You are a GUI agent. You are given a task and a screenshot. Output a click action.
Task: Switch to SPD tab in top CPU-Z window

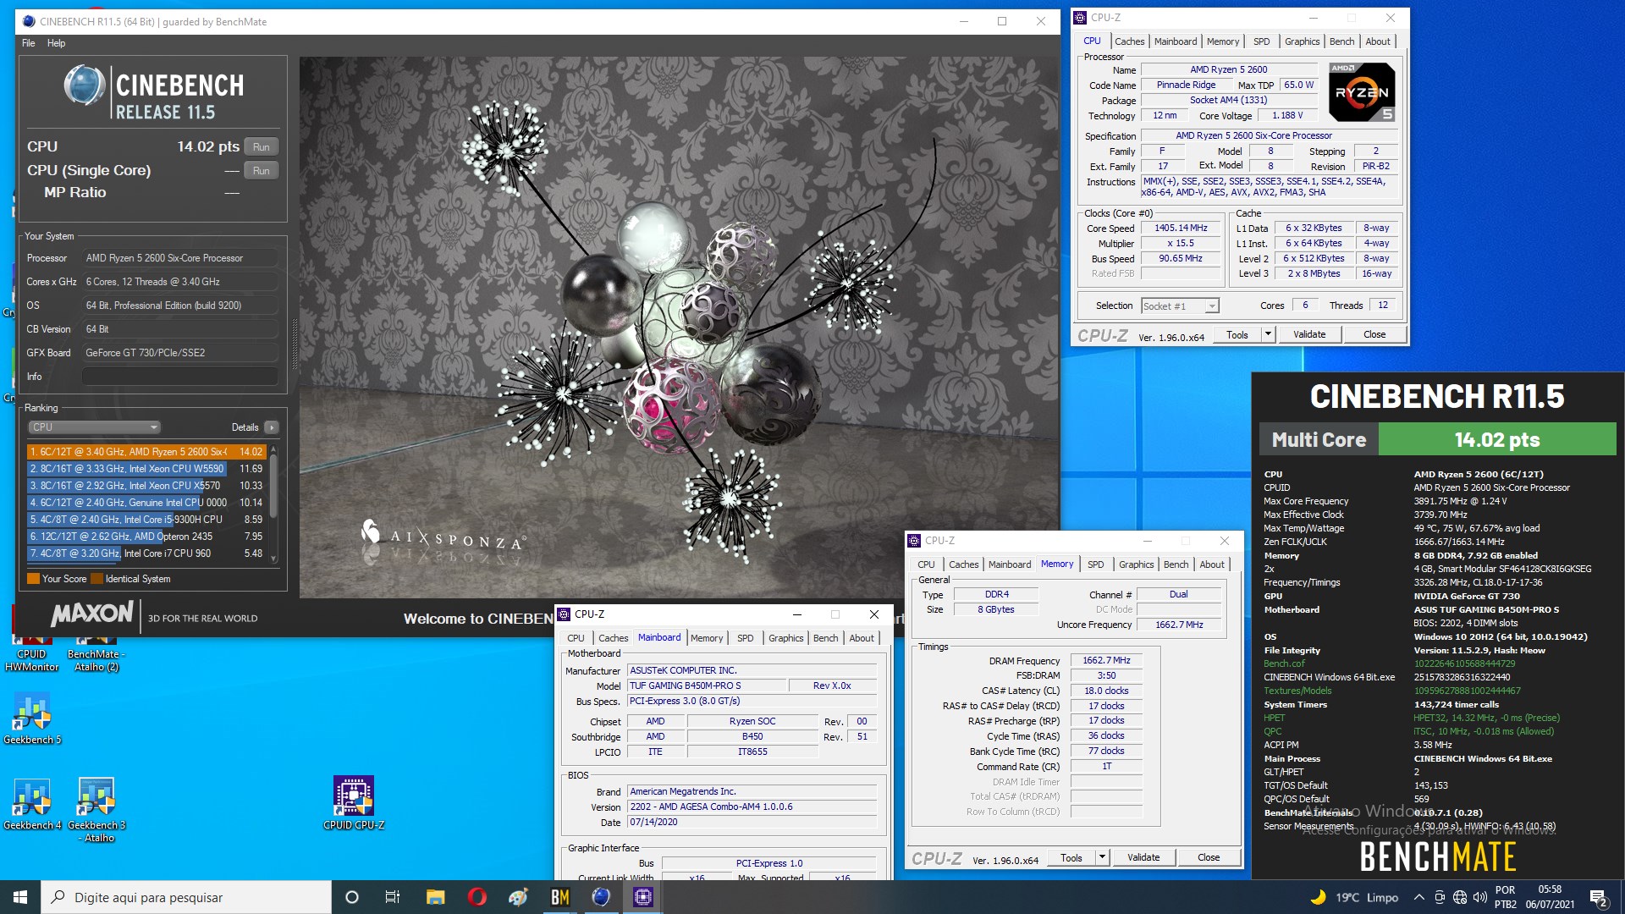coord(1261,41)
